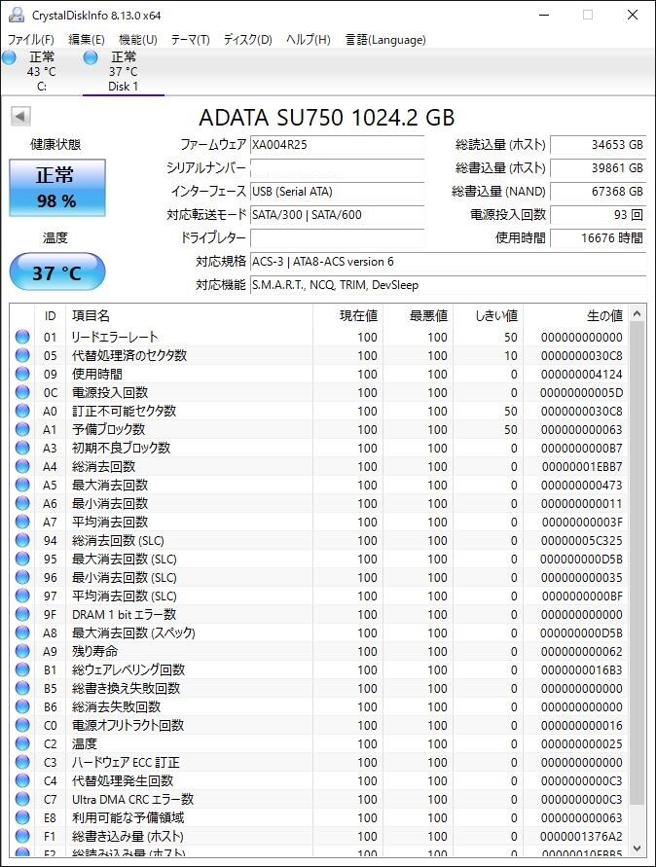The image size is (656, 867).
Task: Click status icon for row F1 総書き込み量 (ホスト)
Action: click(22, 836)
